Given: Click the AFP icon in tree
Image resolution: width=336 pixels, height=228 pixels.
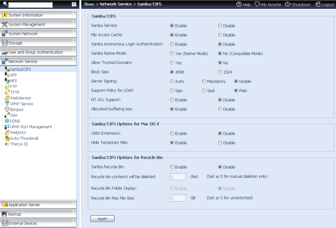Looking at the screenshot, I should [x=7, y=75].
